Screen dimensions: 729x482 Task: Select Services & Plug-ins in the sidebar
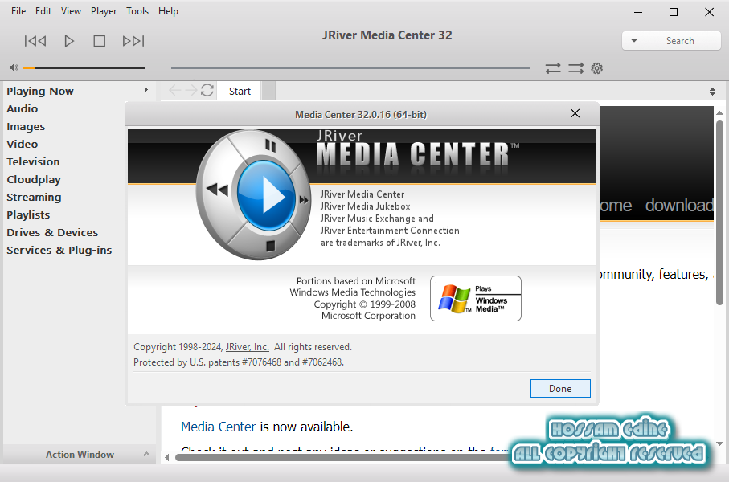[x=59, y=250]
